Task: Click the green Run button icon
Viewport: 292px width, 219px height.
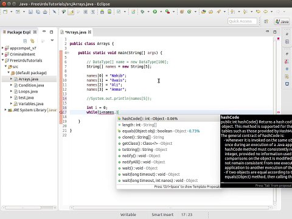Action: click(155, 12)
